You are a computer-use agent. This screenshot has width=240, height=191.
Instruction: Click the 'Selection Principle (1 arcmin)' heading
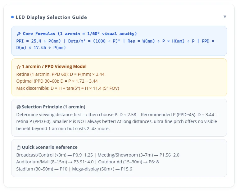coord(54,107)
